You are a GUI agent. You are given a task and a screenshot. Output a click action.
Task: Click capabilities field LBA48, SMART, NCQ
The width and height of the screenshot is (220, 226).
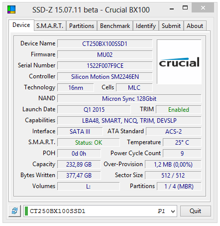click(129, 121)
